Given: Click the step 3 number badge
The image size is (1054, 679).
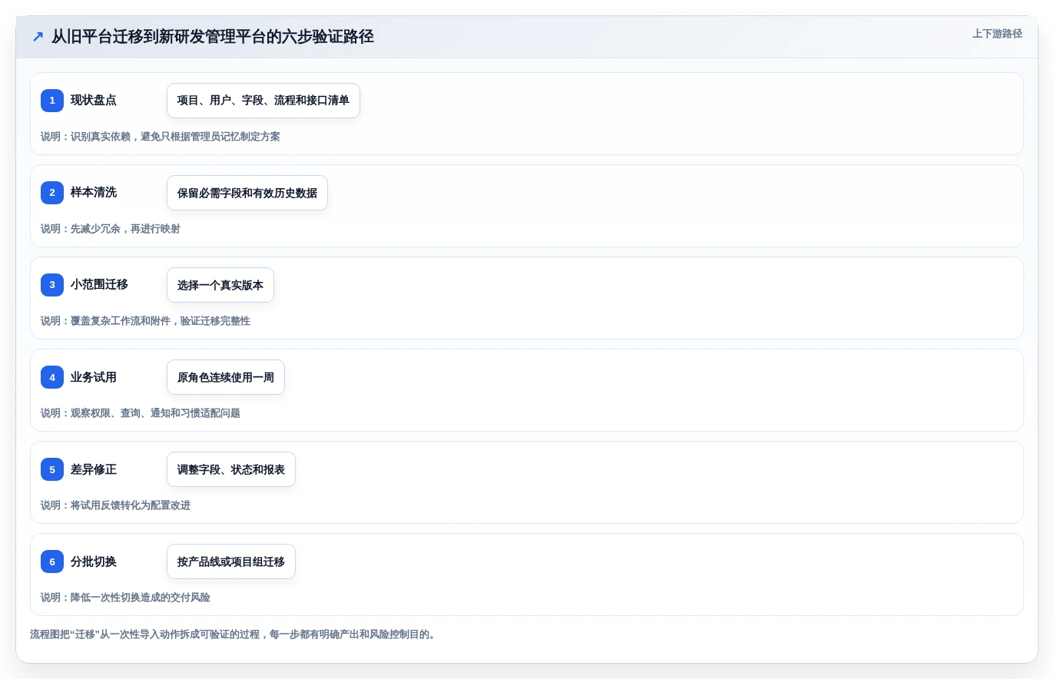Looking at the screenshot, I should pyautogui.click(x=52, y=285).
